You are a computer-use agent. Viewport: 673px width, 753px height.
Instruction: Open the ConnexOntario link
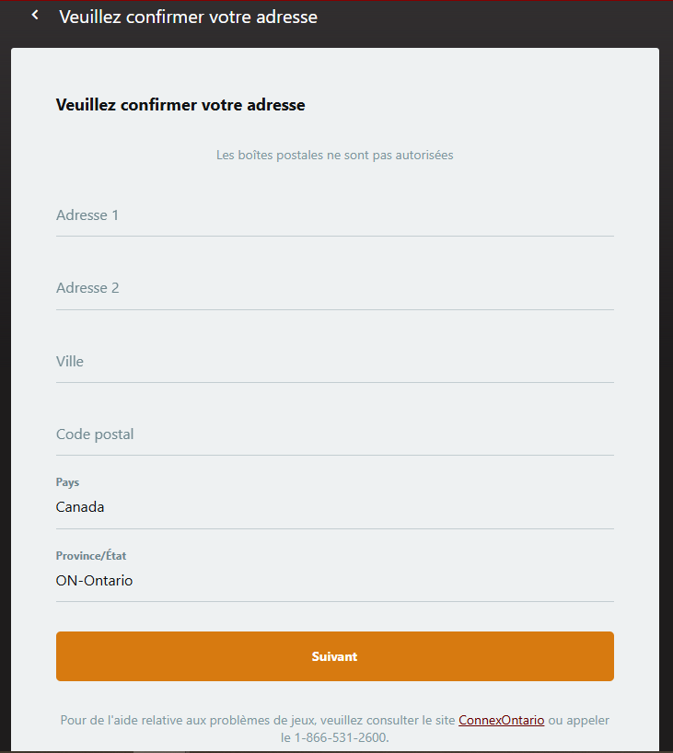pos(502,720)
